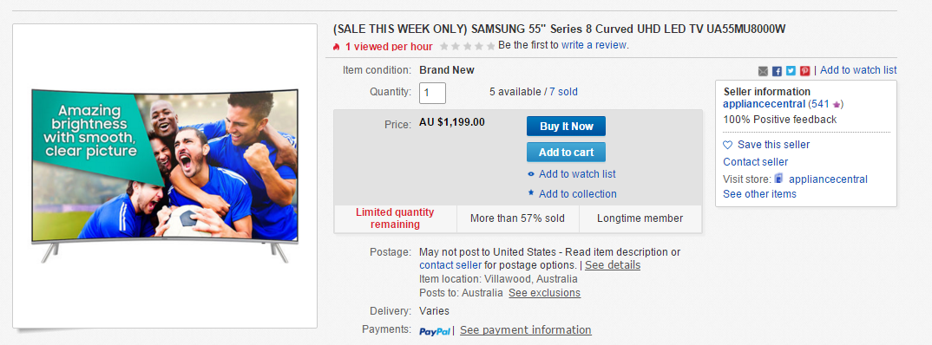Image resolution: width=932 pixels, height=345 pixels.
Task: Click the PayPal logo
Action: (435, 331)
